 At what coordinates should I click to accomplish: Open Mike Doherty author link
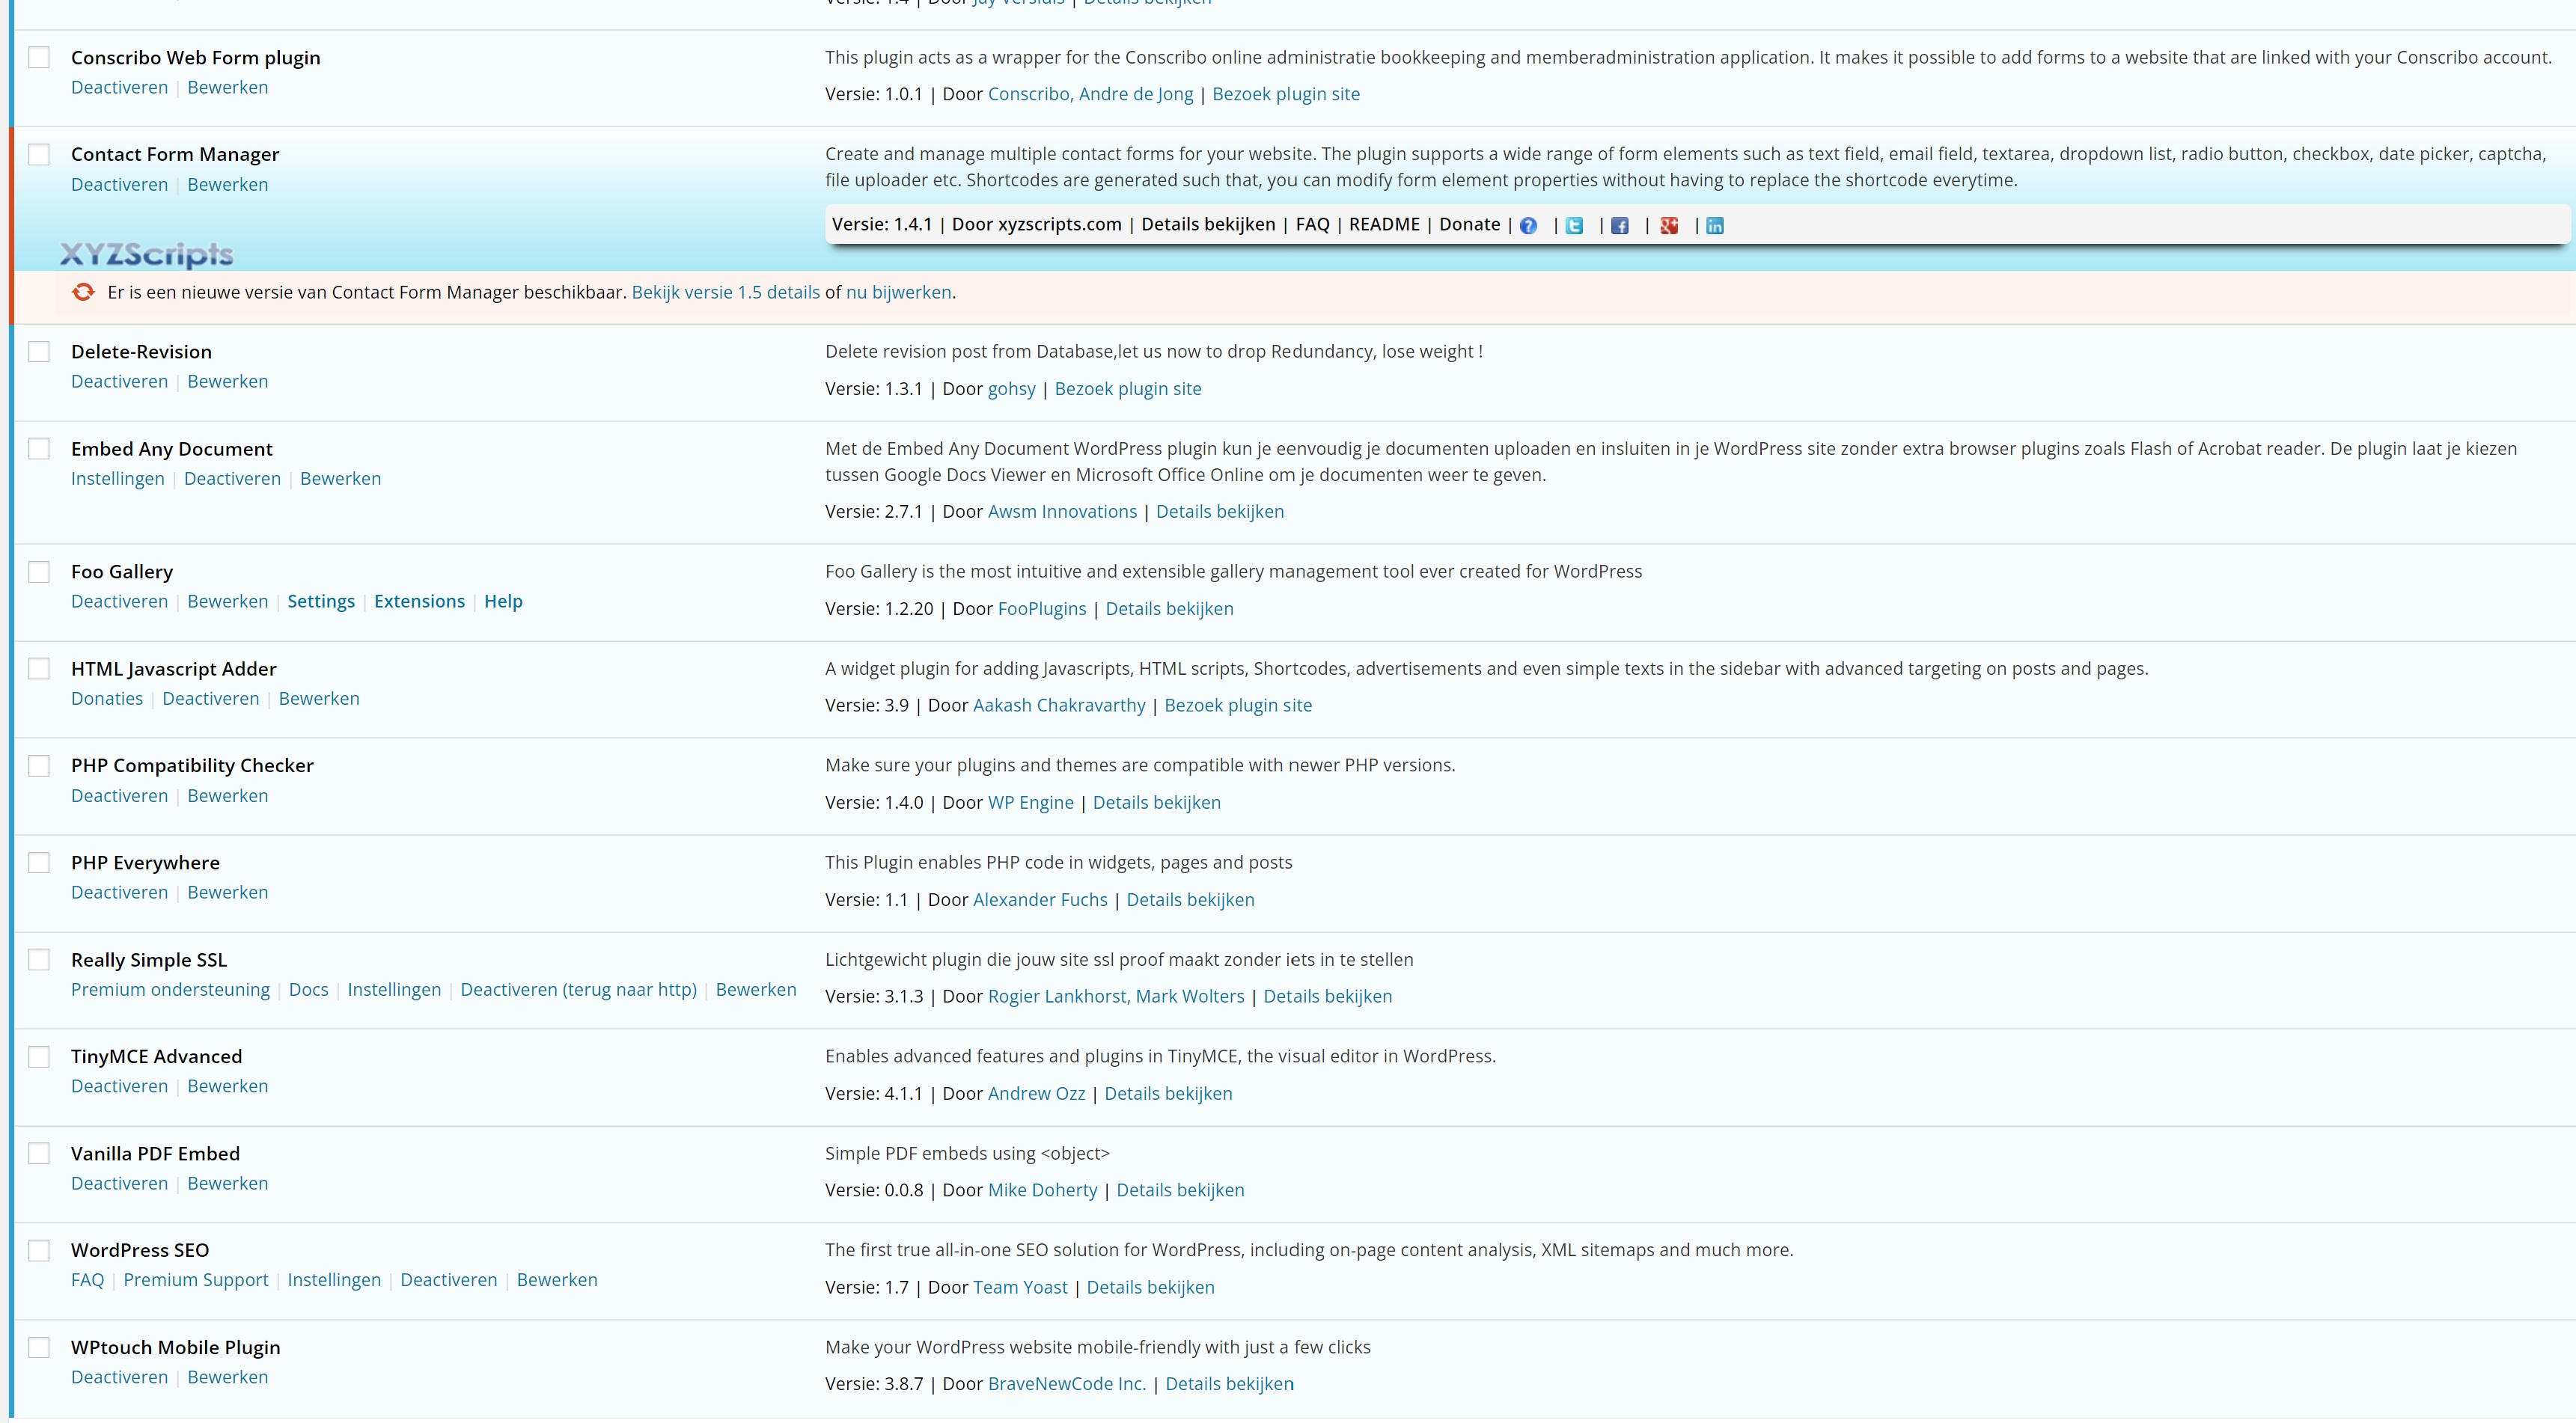click(1042, 1191)
